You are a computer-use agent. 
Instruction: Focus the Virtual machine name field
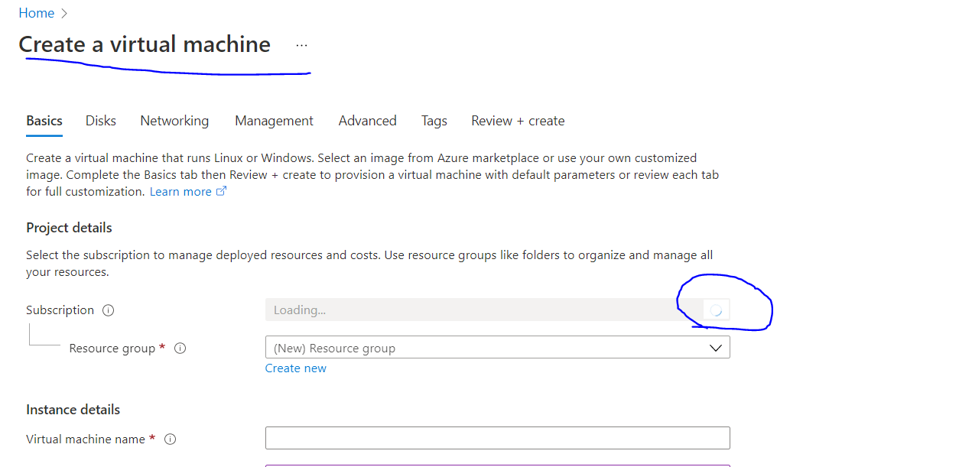coord(498,438)
